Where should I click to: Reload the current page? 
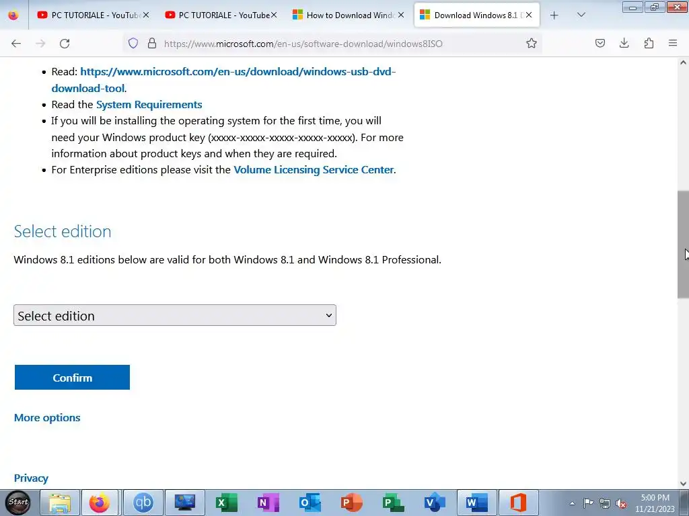click(65, 44)
